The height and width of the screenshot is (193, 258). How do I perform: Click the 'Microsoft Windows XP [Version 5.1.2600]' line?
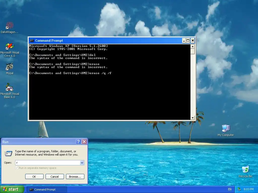tap(68, 46)
